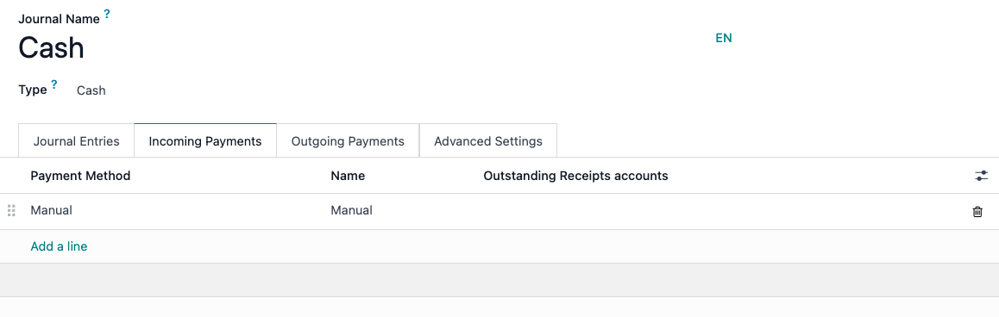999x317 pixels.
Task: Sort by the Payment Method column header
Action: (80, 176)
